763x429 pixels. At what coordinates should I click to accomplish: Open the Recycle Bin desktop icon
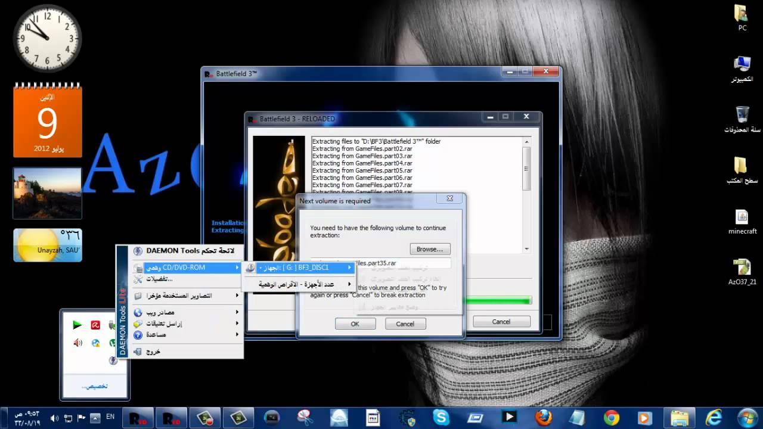(x=742, y=119)
